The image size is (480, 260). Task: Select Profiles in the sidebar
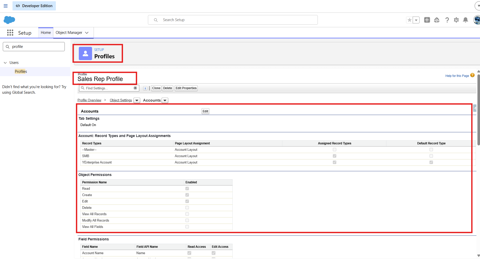(x=21, y=72)
